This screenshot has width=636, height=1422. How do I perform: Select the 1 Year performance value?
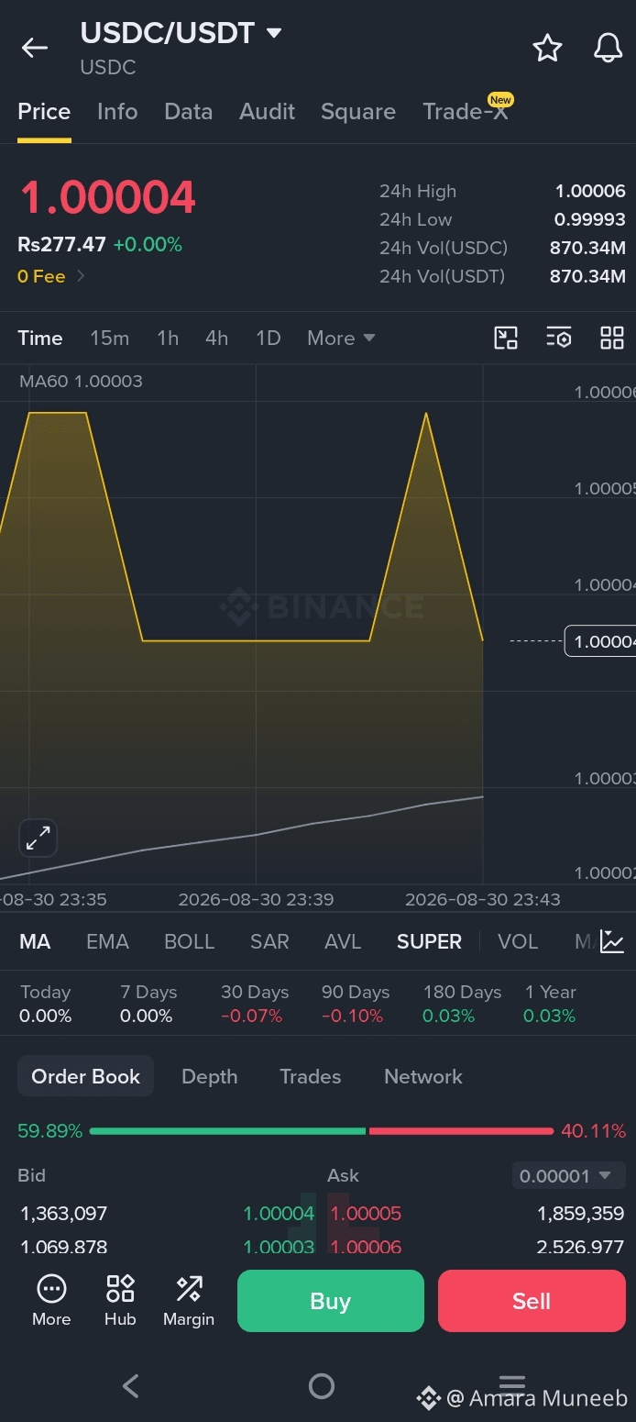click(x=550, y=1016)
